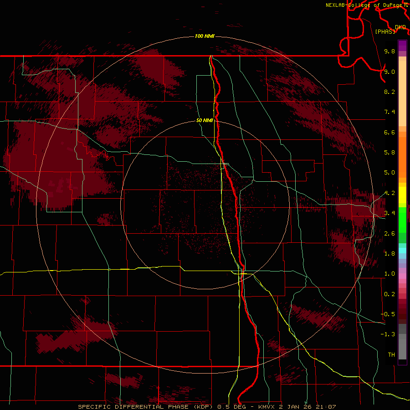Click the yellow band of color scale
The width and height of the screenshot is (410, 410).
coord(402,195)
